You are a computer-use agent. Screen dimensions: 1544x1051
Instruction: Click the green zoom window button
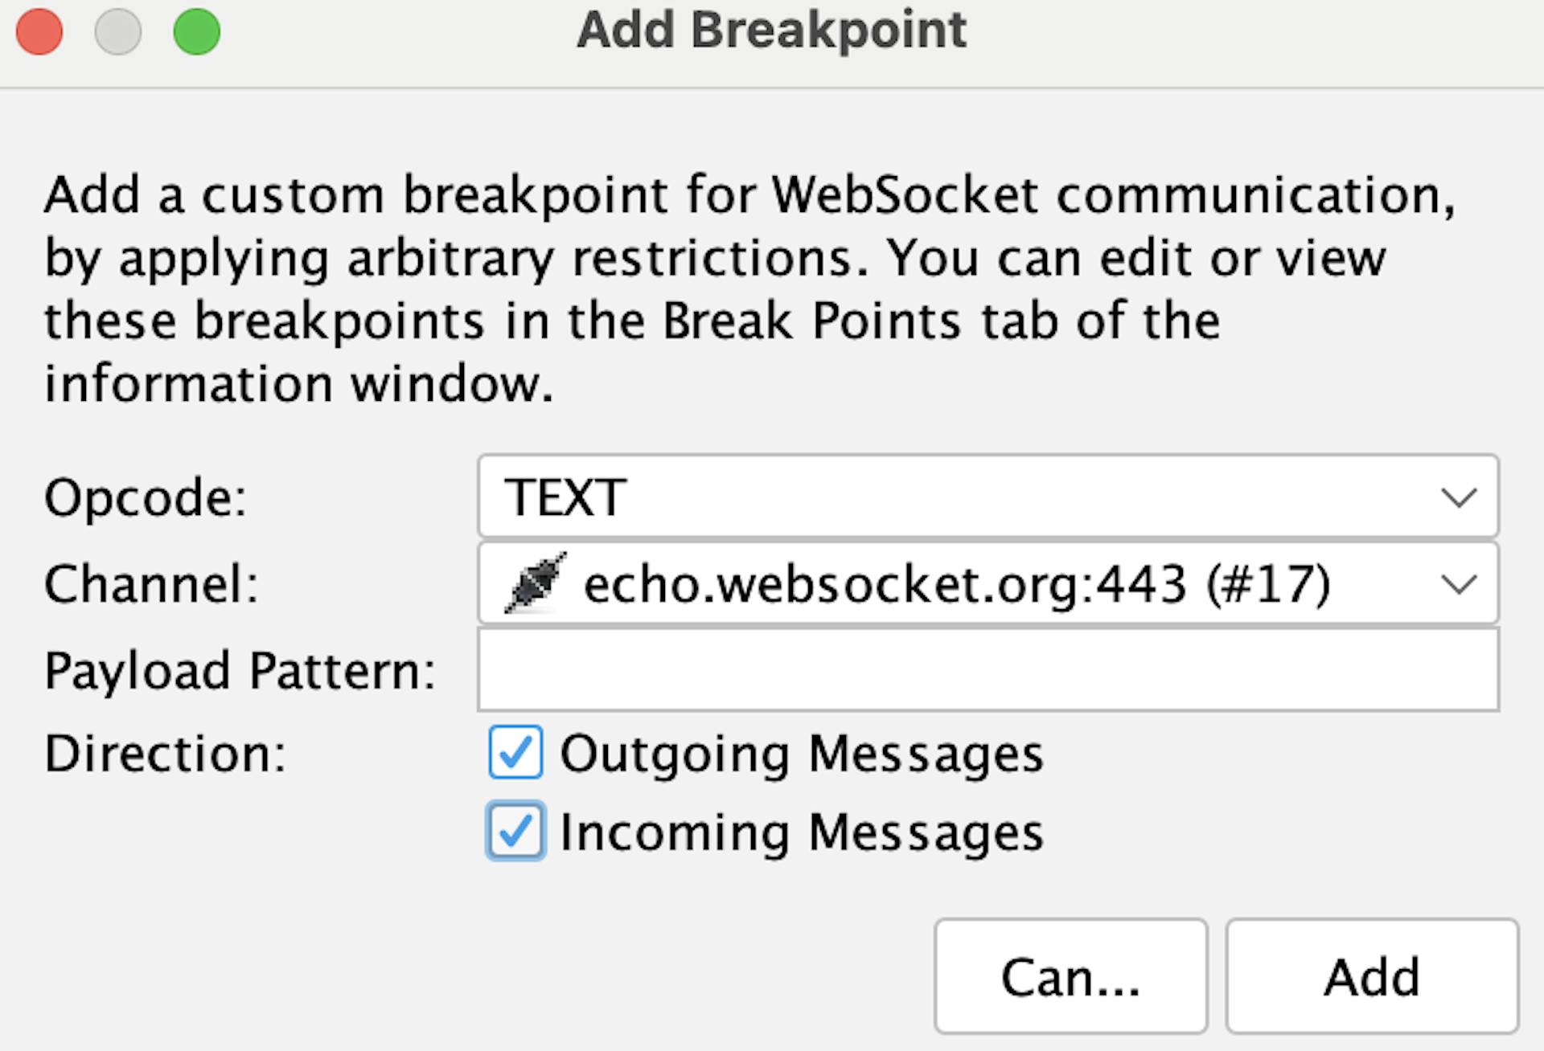(197, 32)
